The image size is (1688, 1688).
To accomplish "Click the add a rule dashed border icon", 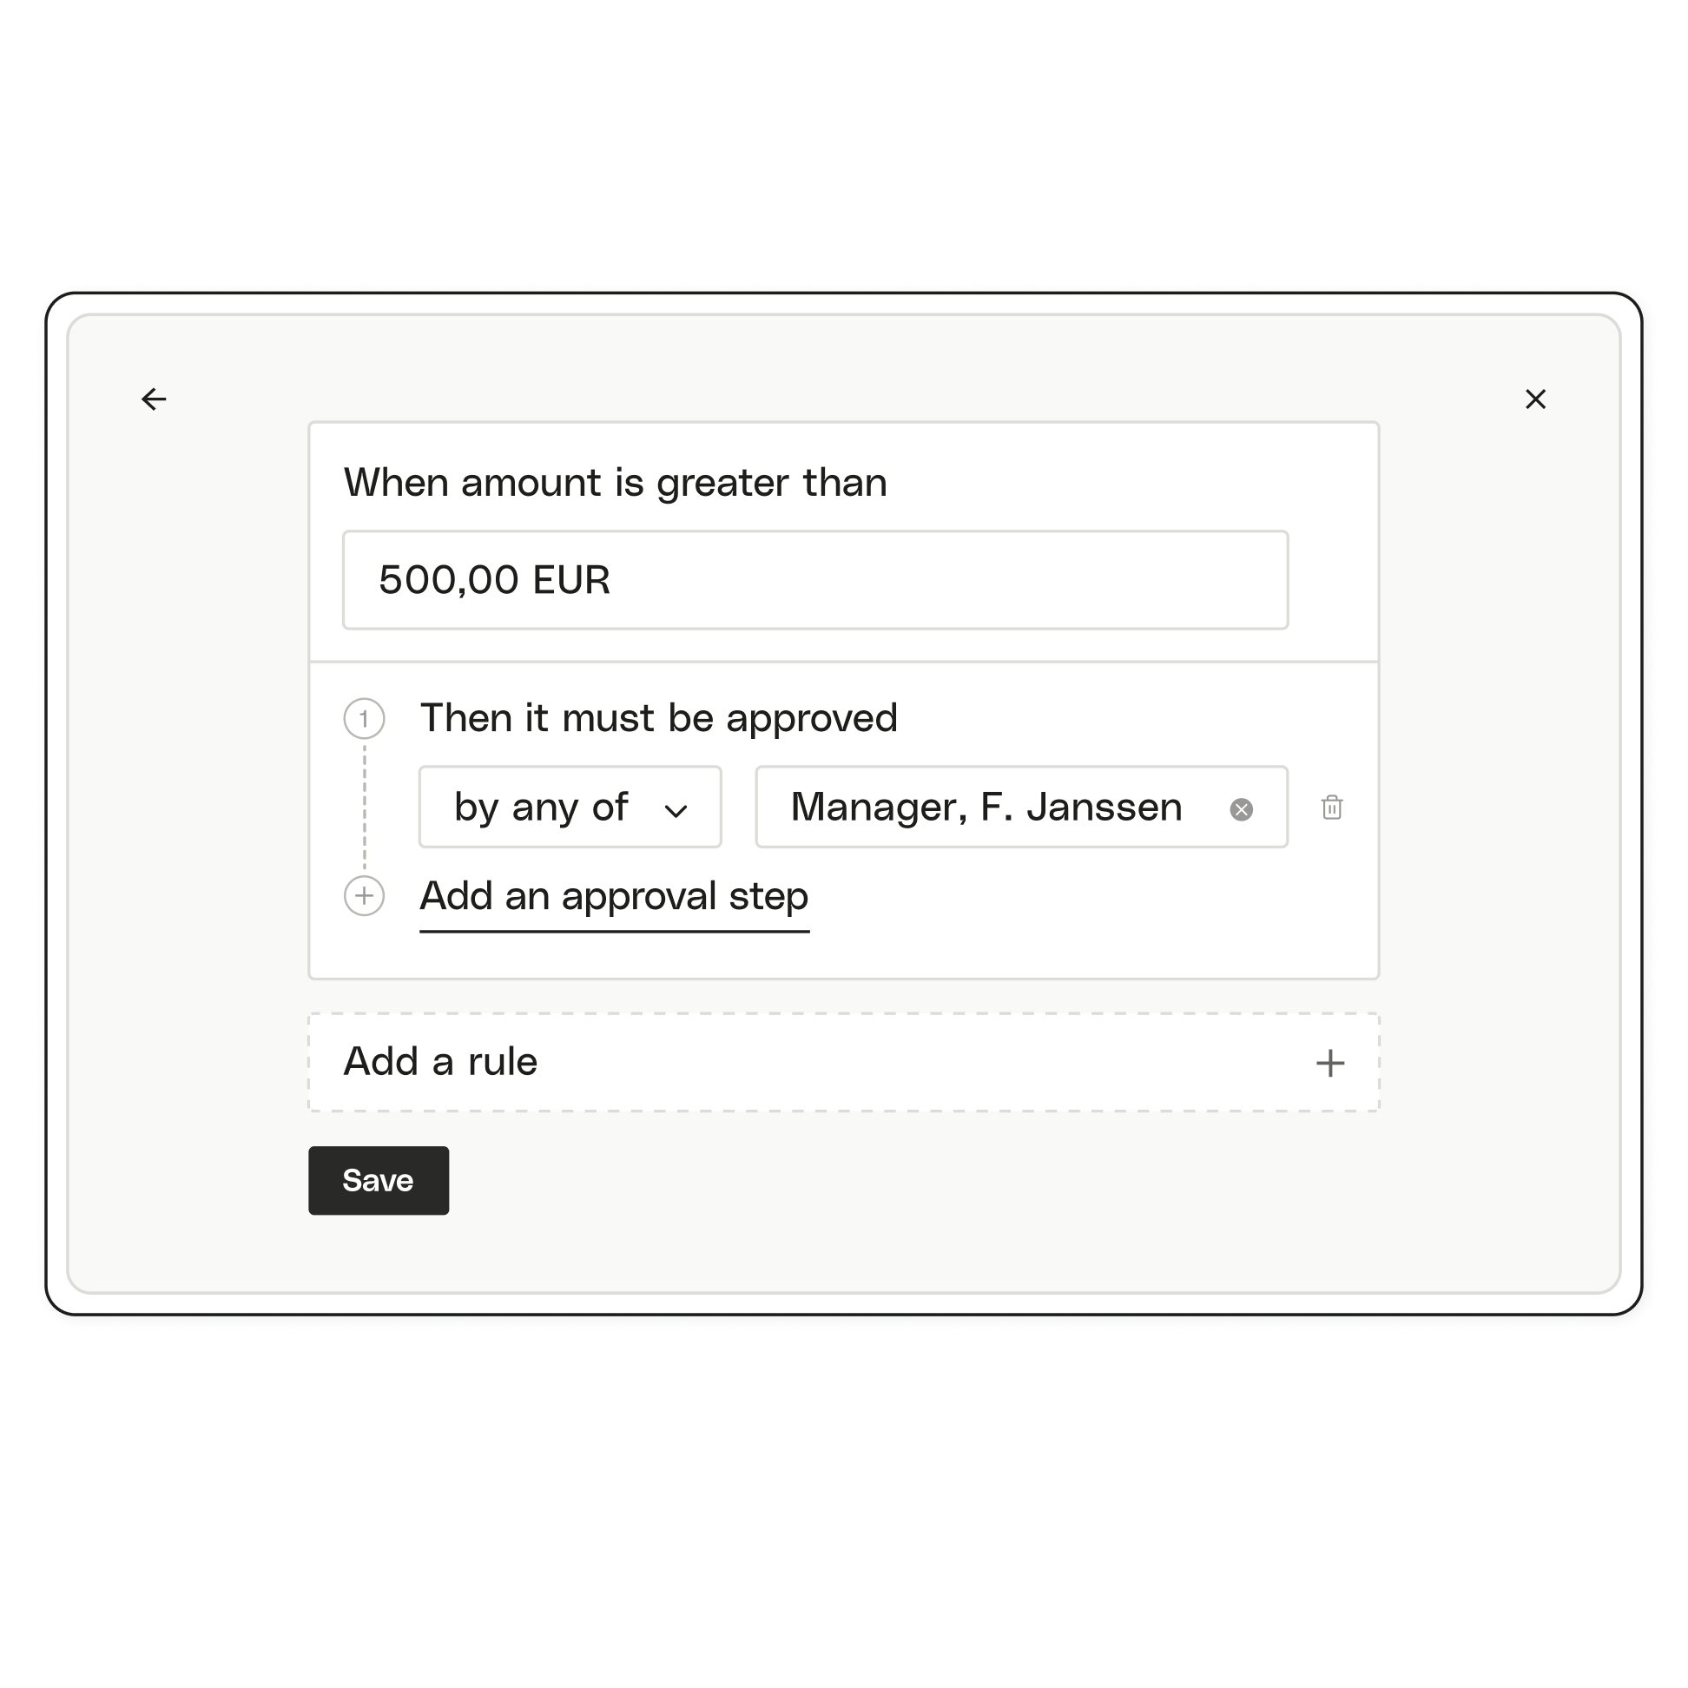I will (1328, 1064).
